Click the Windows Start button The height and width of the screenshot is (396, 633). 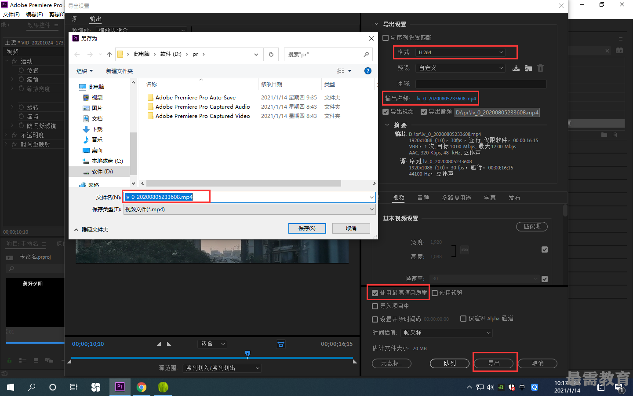click(x=11, y=387)
